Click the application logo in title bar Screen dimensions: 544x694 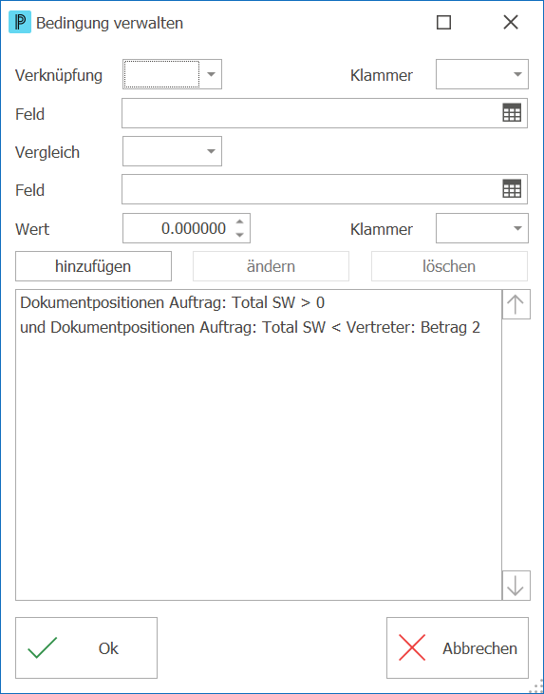pyautogui.click(x=20, y=23)
